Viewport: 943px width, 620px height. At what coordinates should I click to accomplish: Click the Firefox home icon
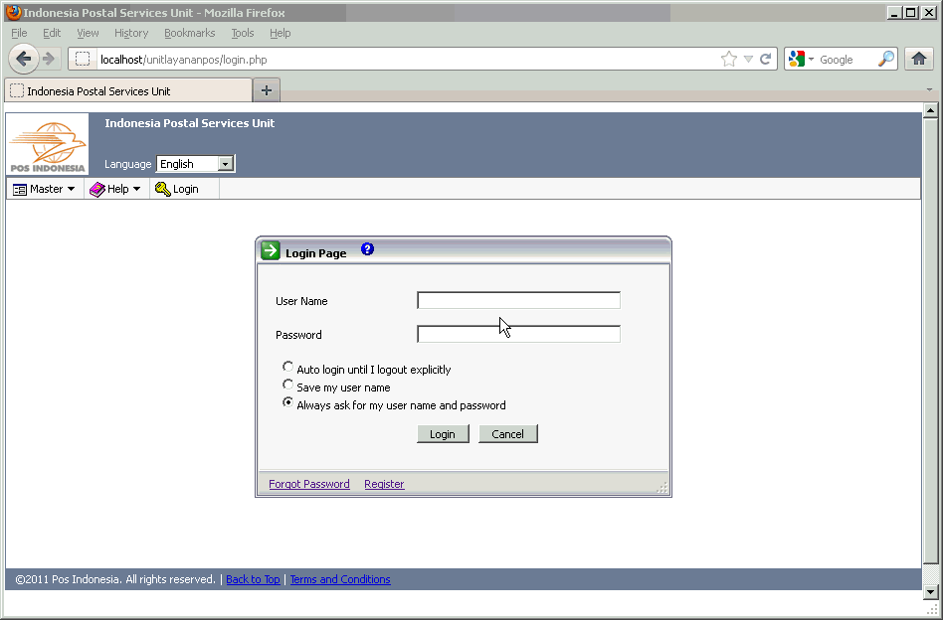pyautogui.click(x=920, y=59)
